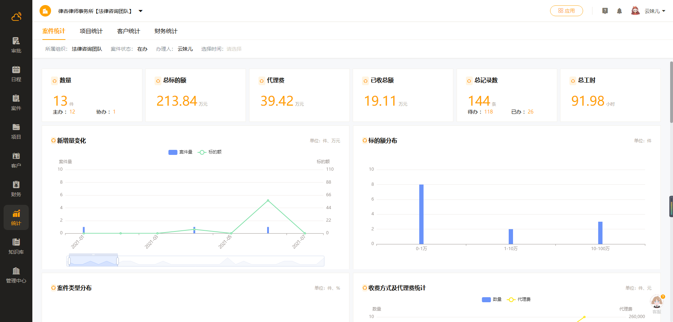Open the help question mark icon
This screenshot has width=673, height=322.
tap(605, 11)
